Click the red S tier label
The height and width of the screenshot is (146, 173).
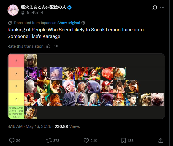point(16,61)
